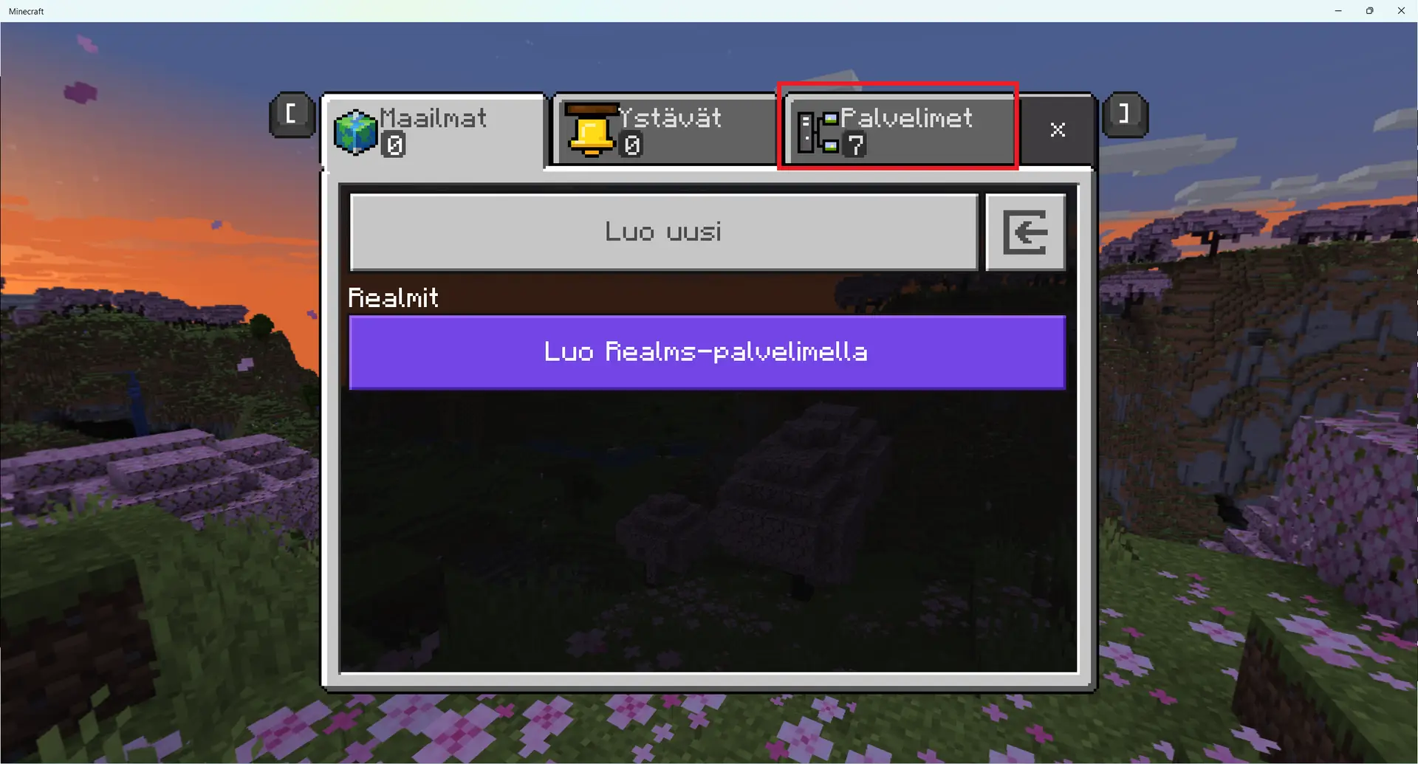Restore down the Minecraft window

(1369, 11)
